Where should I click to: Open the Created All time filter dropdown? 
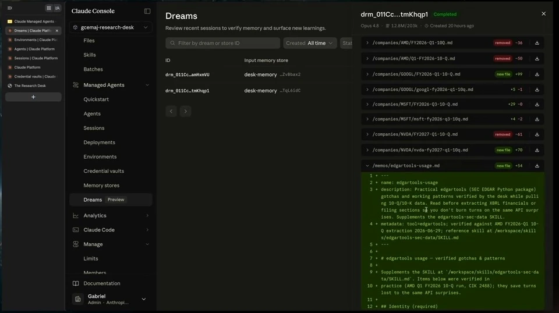pyautogui.click(x=309, y=43)
